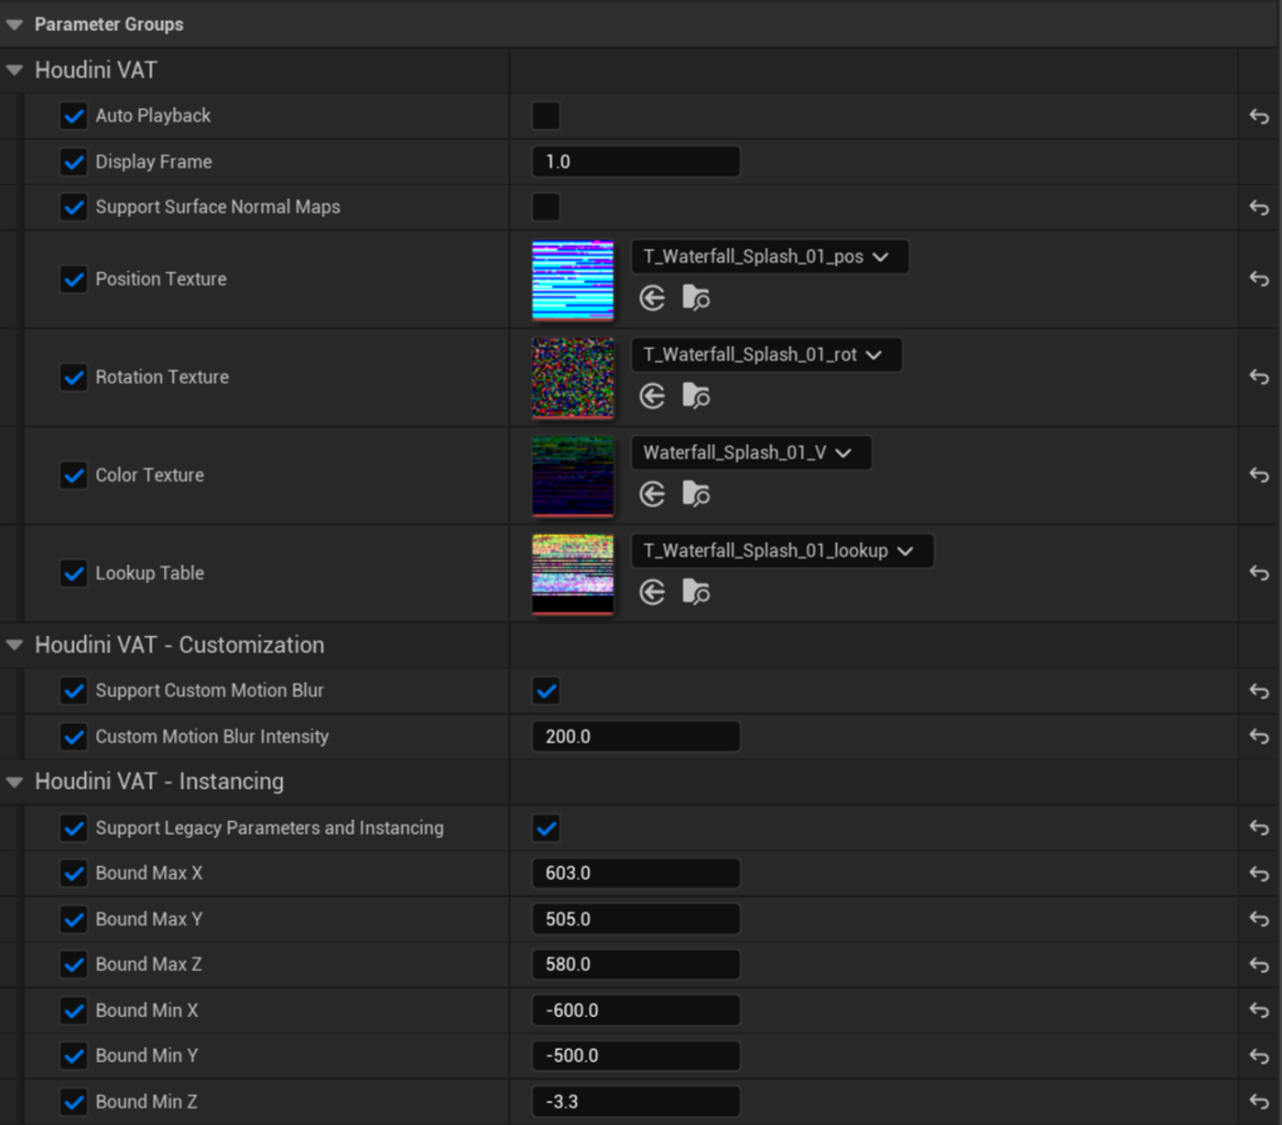Click the Lookup Table texture thumbnail

pos(573,574)
